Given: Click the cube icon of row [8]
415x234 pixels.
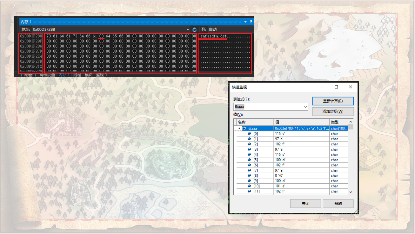Looking at the screenshot, I should coord(249,175).
